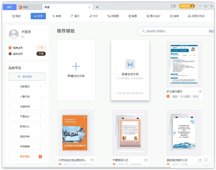Open the 蓝色海洋简约小记 template thumbnail

(184, 132)
